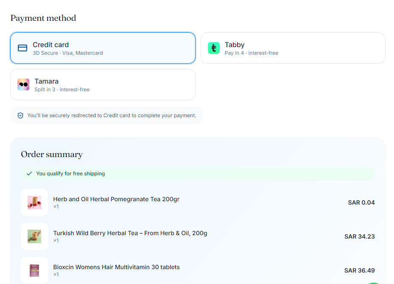This screenshot has width=394, height=284.
Task: Open the Bioxcin Multivitamin product thumbnail
Action: coord(34,270)
